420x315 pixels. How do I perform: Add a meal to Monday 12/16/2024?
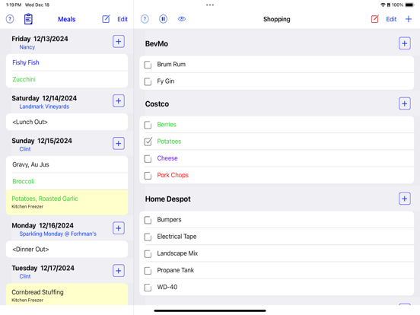[119, 228]
